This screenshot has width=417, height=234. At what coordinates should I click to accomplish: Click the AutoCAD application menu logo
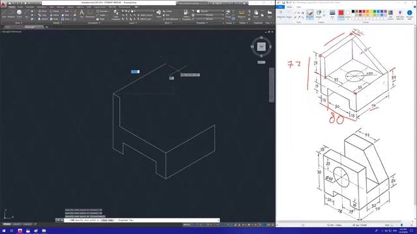[3, 5]
